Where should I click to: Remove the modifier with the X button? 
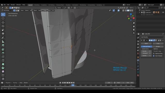(163, 40)
